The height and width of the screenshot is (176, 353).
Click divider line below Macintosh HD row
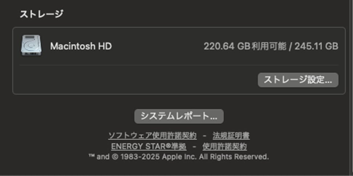pyautogui.click(x=179, y=65)
